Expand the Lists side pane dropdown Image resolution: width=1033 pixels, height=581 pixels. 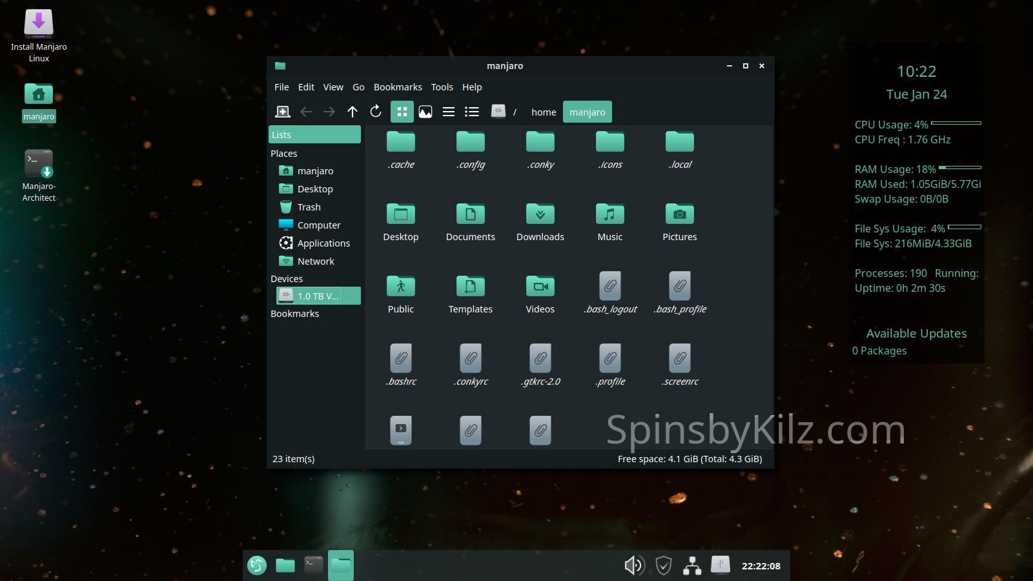(x=314, y=134)
